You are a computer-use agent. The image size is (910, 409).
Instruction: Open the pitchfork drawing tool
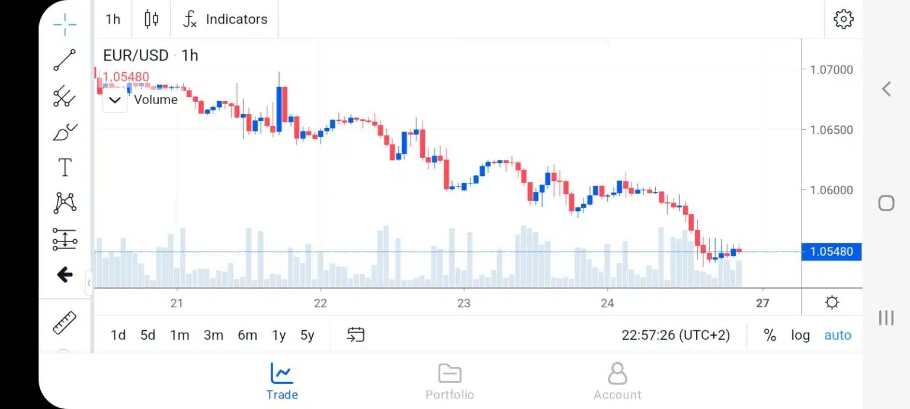click(x=65, y=96)
